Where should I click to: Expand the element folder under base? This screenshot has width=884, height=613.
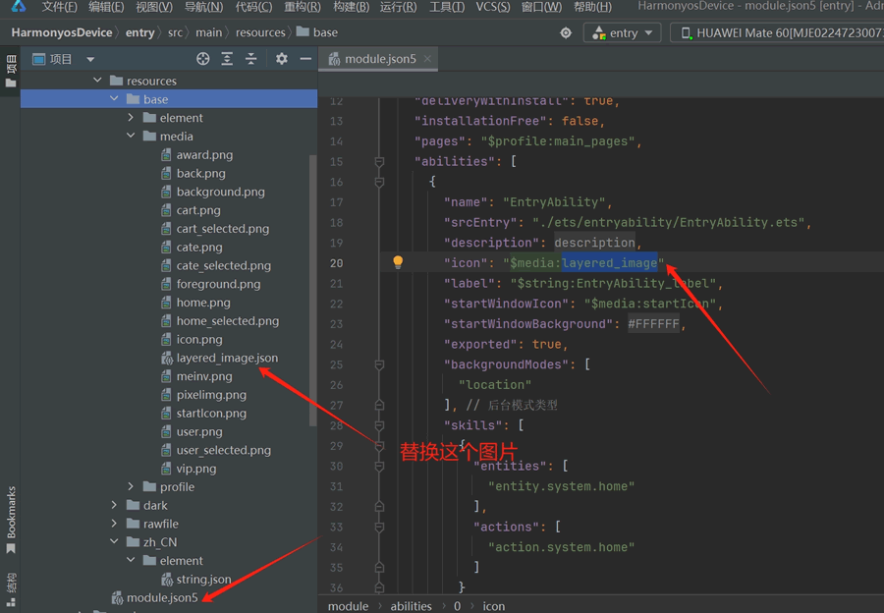[131, 117]
